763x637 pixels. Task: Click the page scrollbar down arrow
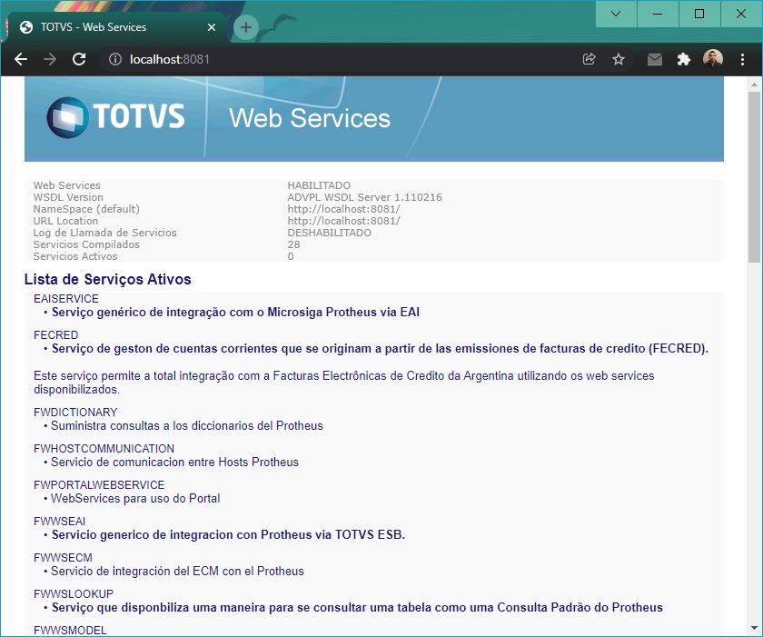click(754, 628)
